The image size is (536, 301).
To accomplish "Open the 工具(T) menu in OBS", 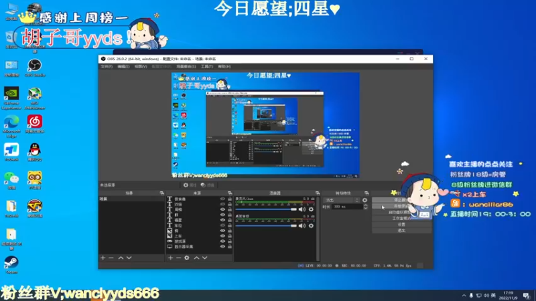I will point(207,66).
